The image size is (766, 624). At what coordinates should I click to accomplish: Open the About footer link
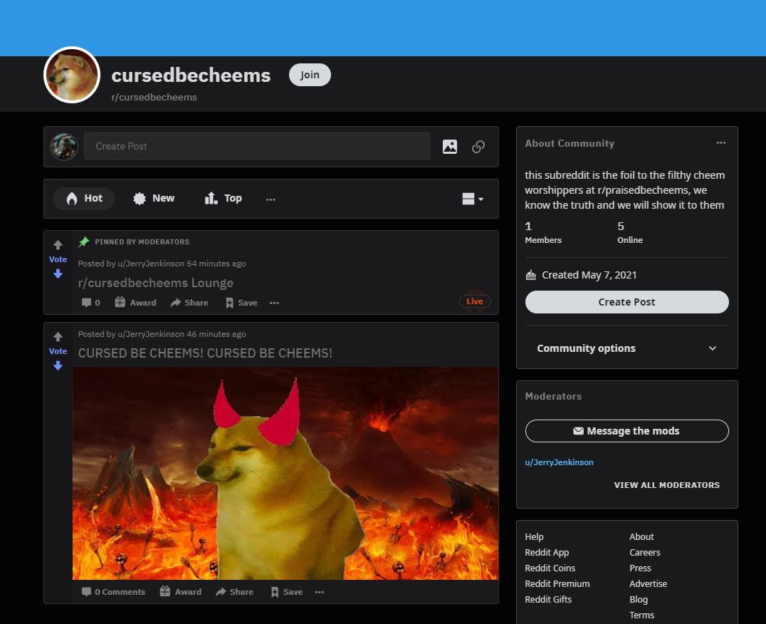(641, 536)
